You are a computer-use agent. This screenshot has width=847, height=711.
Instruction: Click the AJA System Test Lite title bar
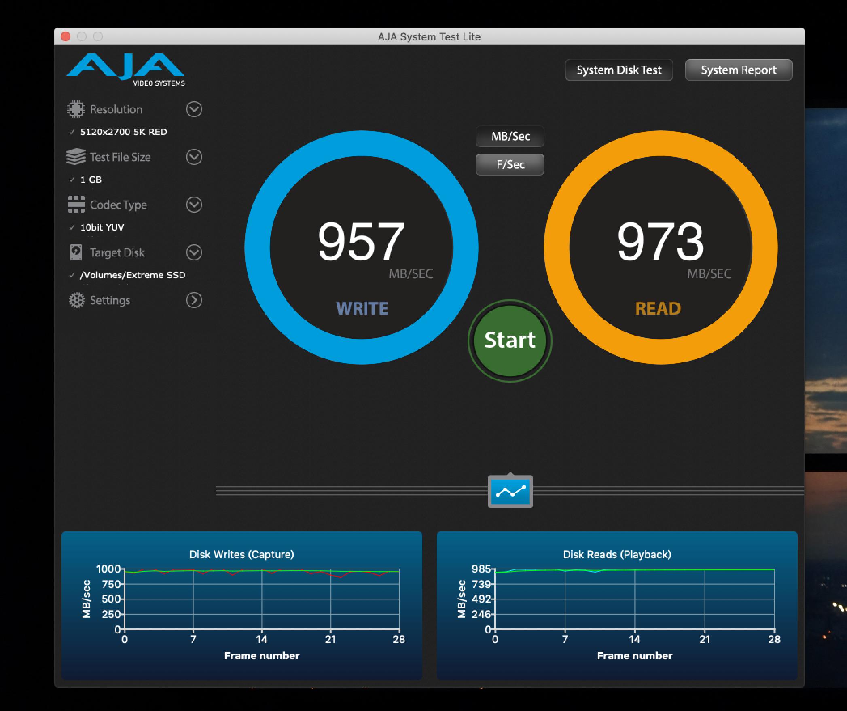pos(429,36)
